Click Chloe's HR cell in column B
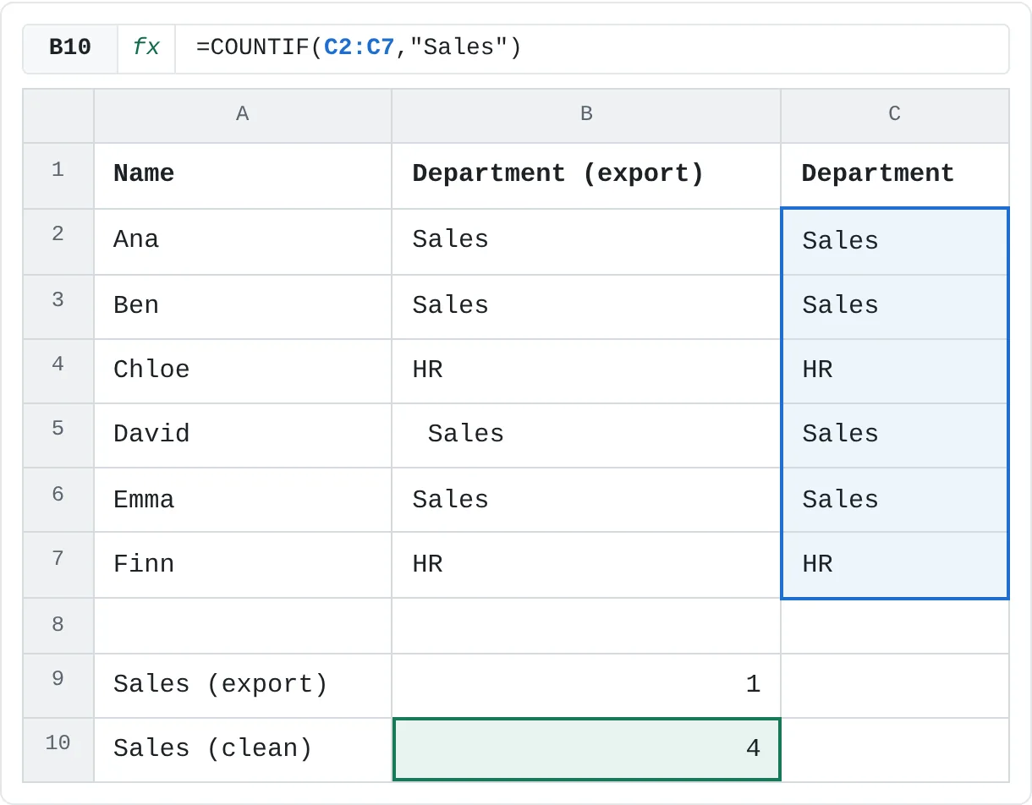This screenshot has height=805, width=1032. pos(586,370)
